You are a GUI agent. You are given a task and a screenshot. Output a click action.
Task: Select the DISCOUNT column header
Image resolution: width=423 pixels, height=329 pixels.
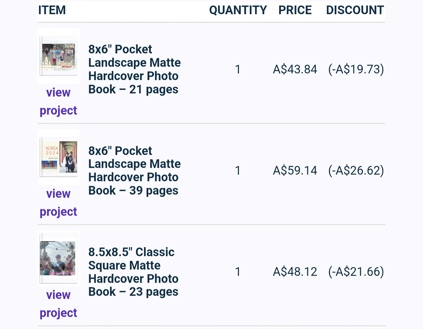(x=355, y=10)
